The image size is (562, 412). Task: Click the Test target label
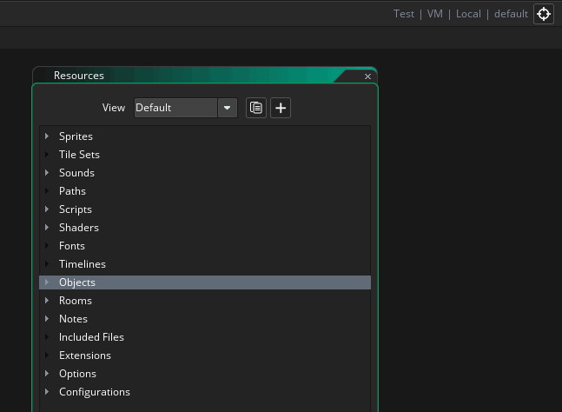click(x=404, y=14)
